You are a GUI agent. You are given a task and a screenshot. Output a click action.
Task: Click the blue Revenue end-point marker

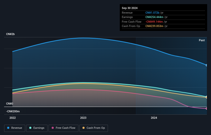point(207,65)
